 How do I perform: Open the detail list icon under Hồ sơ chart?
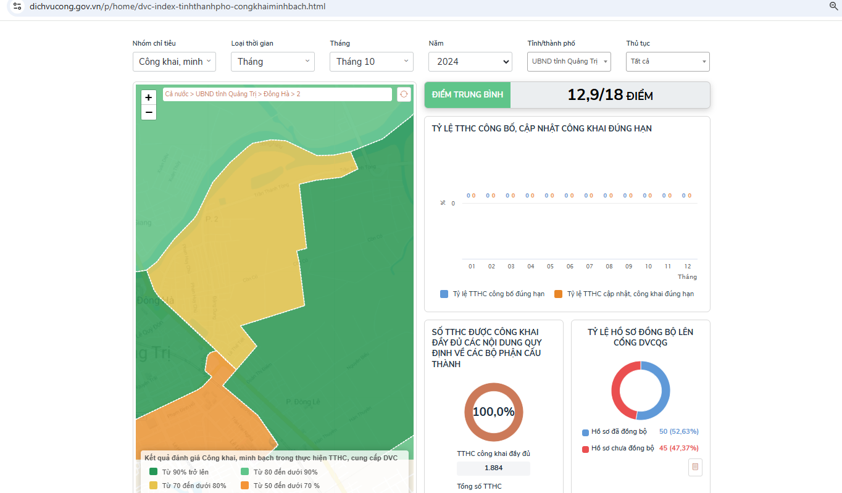(695, 467)
